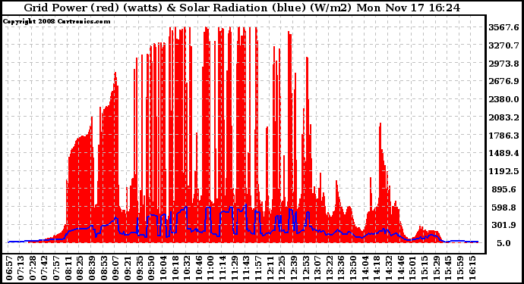Click the chart title text

(x=242, y=8)
